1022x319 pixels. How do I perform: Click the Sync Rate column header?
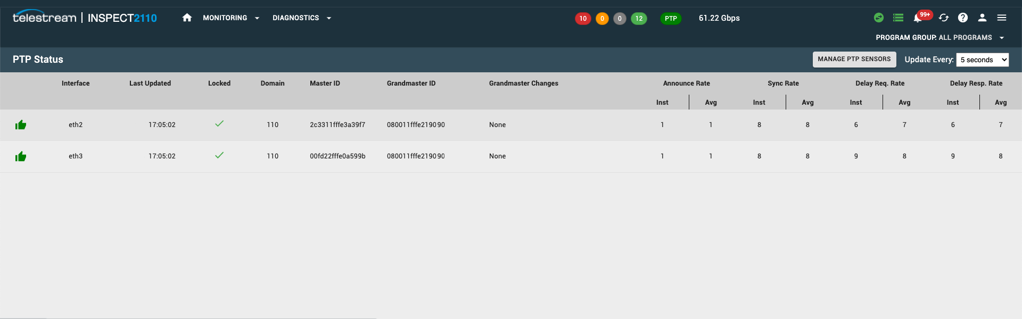click(x=783, y=83)
